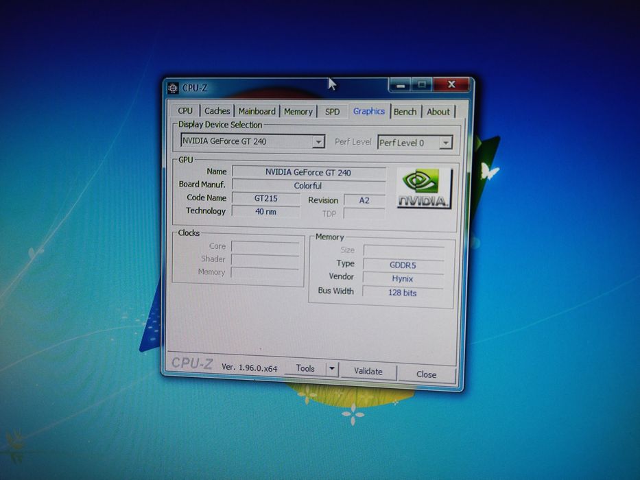
Task: Select the Mainboard tab
Action: pos(257,111)
